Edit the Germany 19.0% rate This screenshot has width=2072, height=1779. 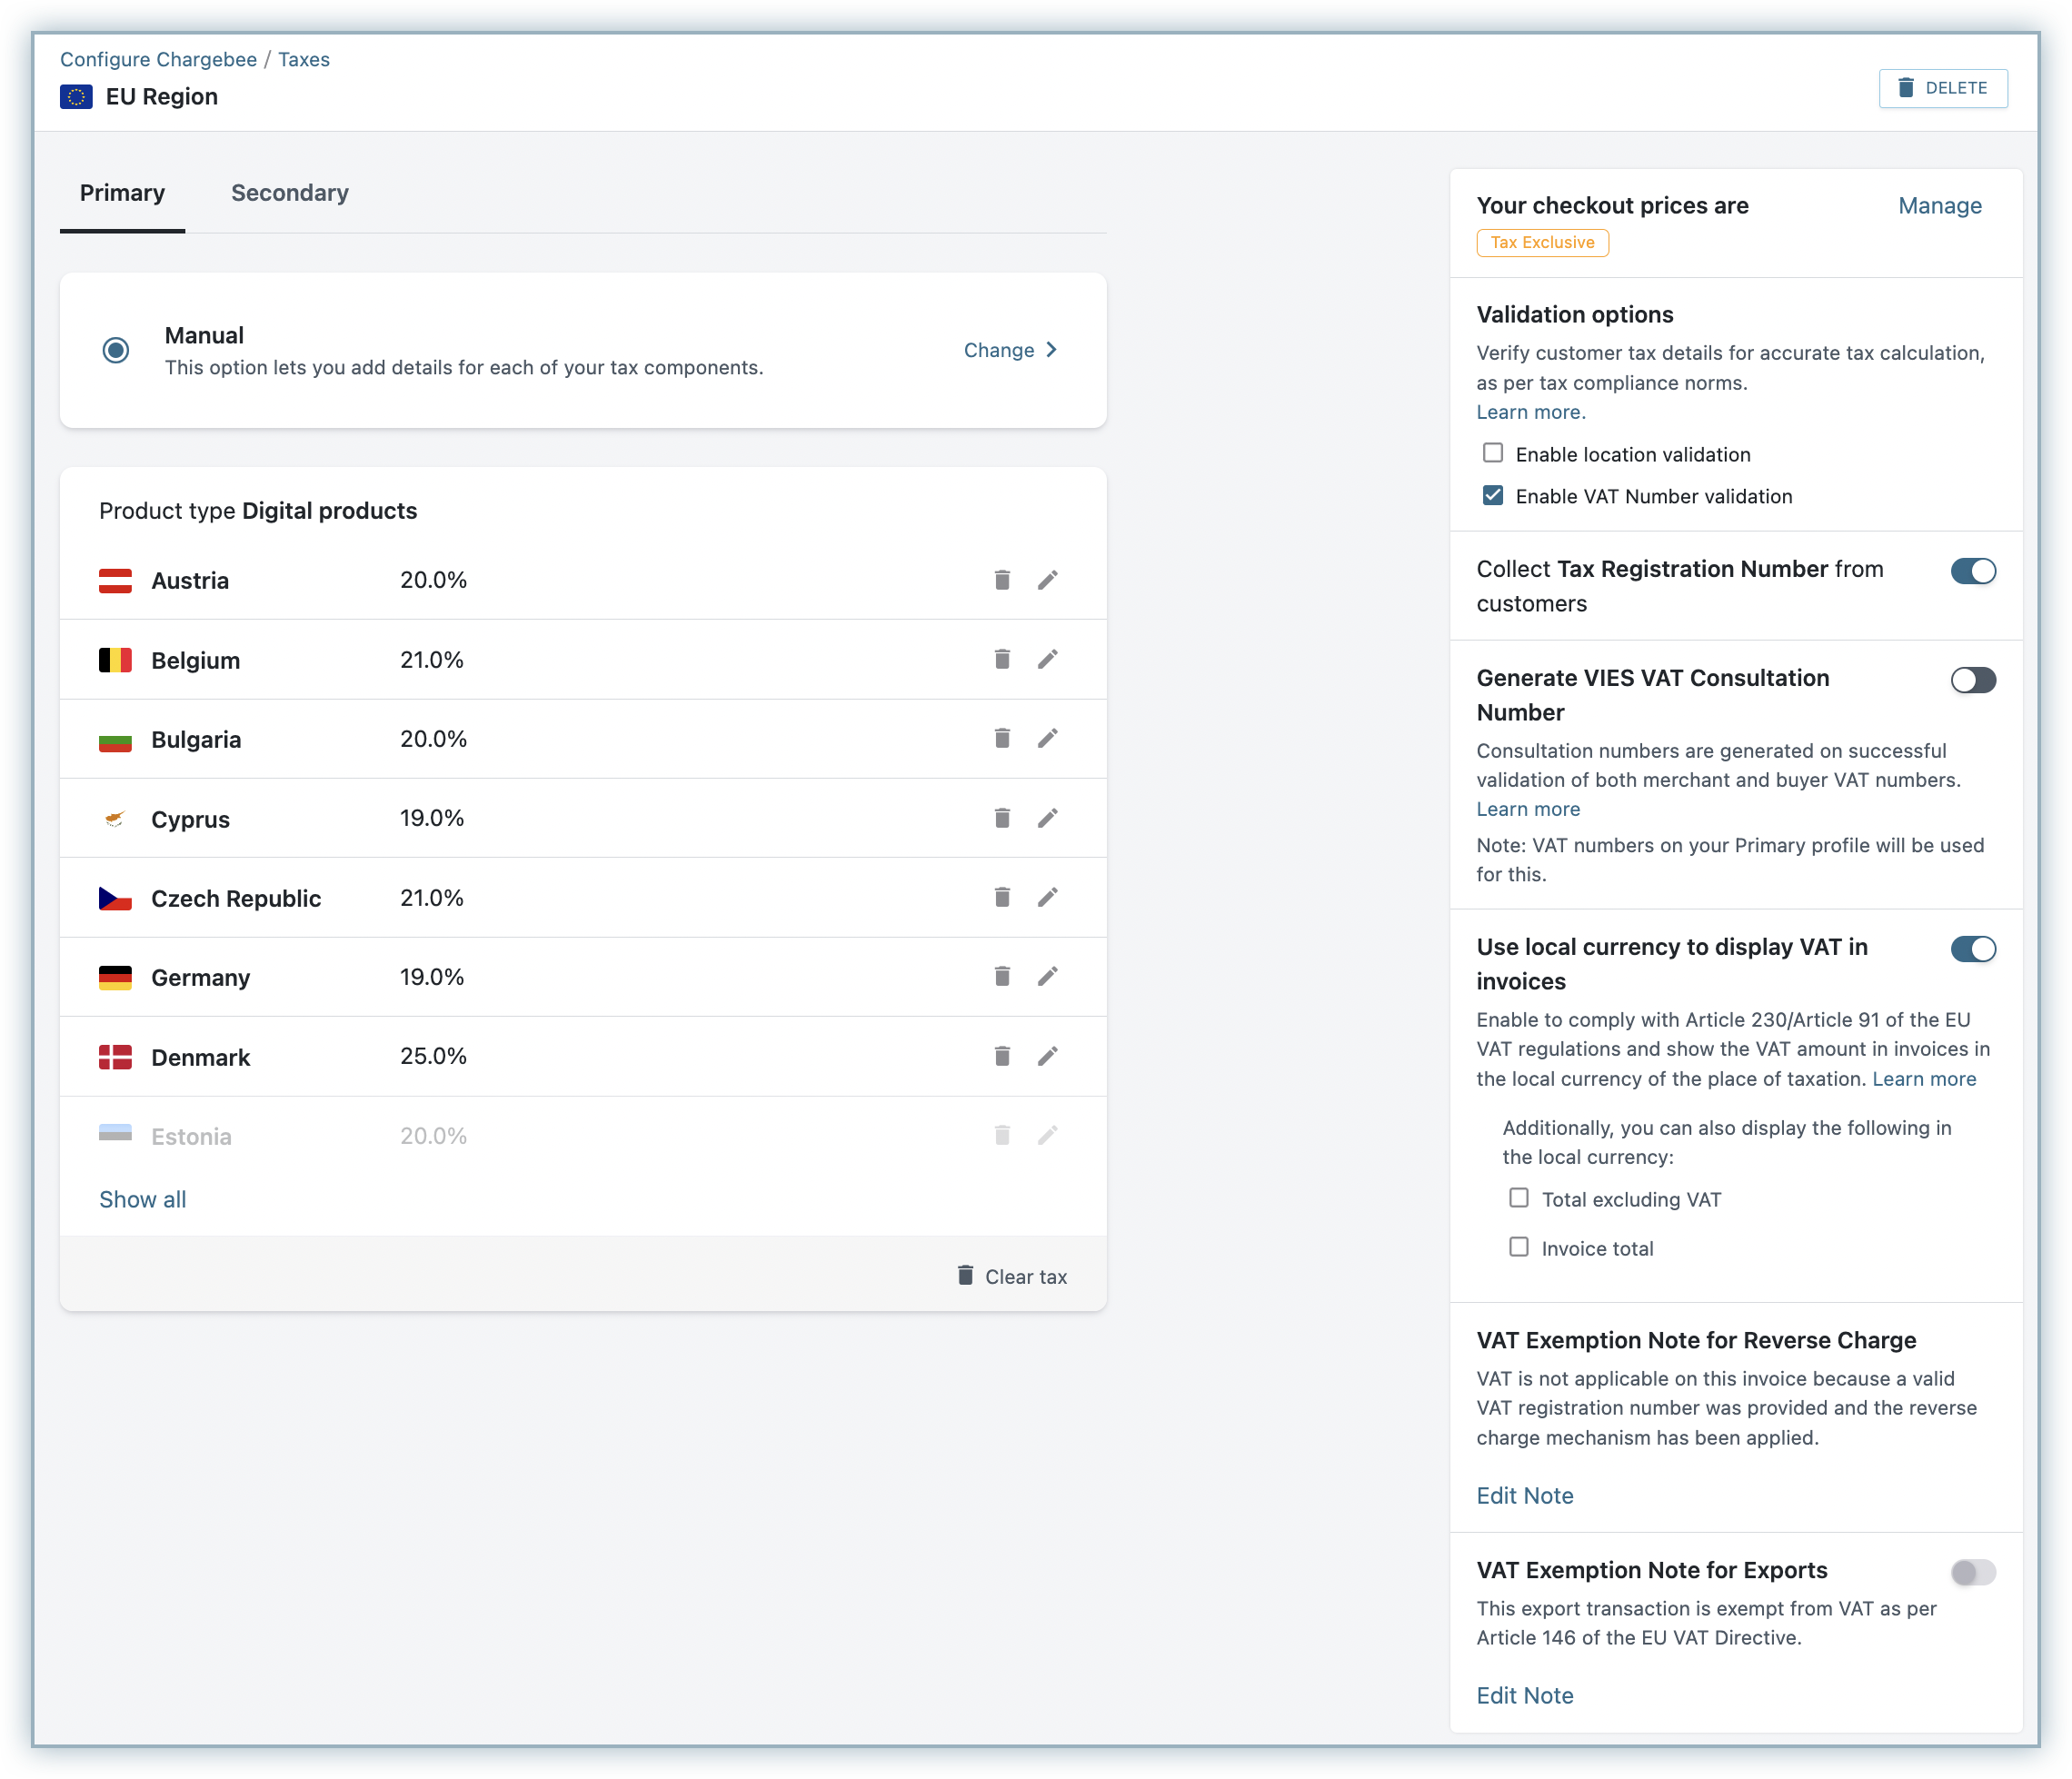1047,976
